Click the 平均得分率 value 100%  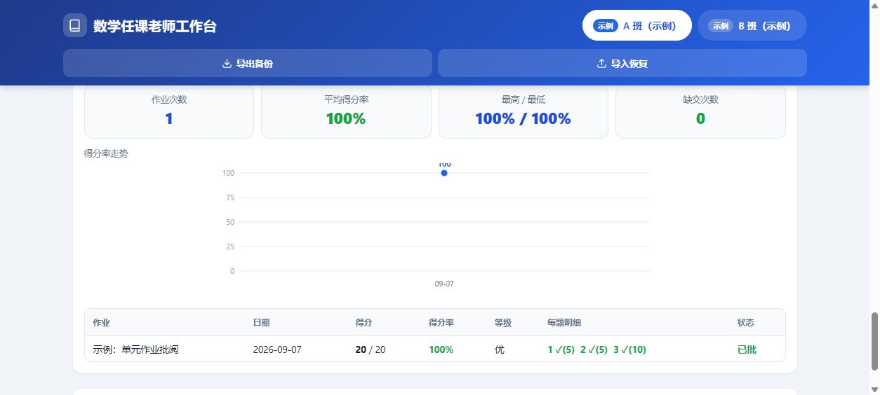tap(346, 118)
